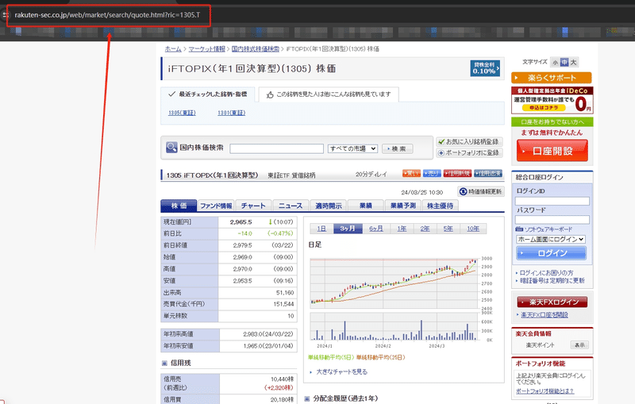Image resolution: width=635 pixels, height=404 pixels.
Task: Switch to the ニュース tab
Action: (291, 206)
